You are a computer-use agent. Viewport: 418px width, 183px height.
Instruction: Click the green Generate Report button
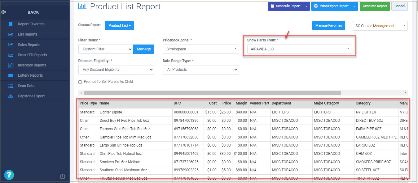pyautogui.click(x=375, y=6)
